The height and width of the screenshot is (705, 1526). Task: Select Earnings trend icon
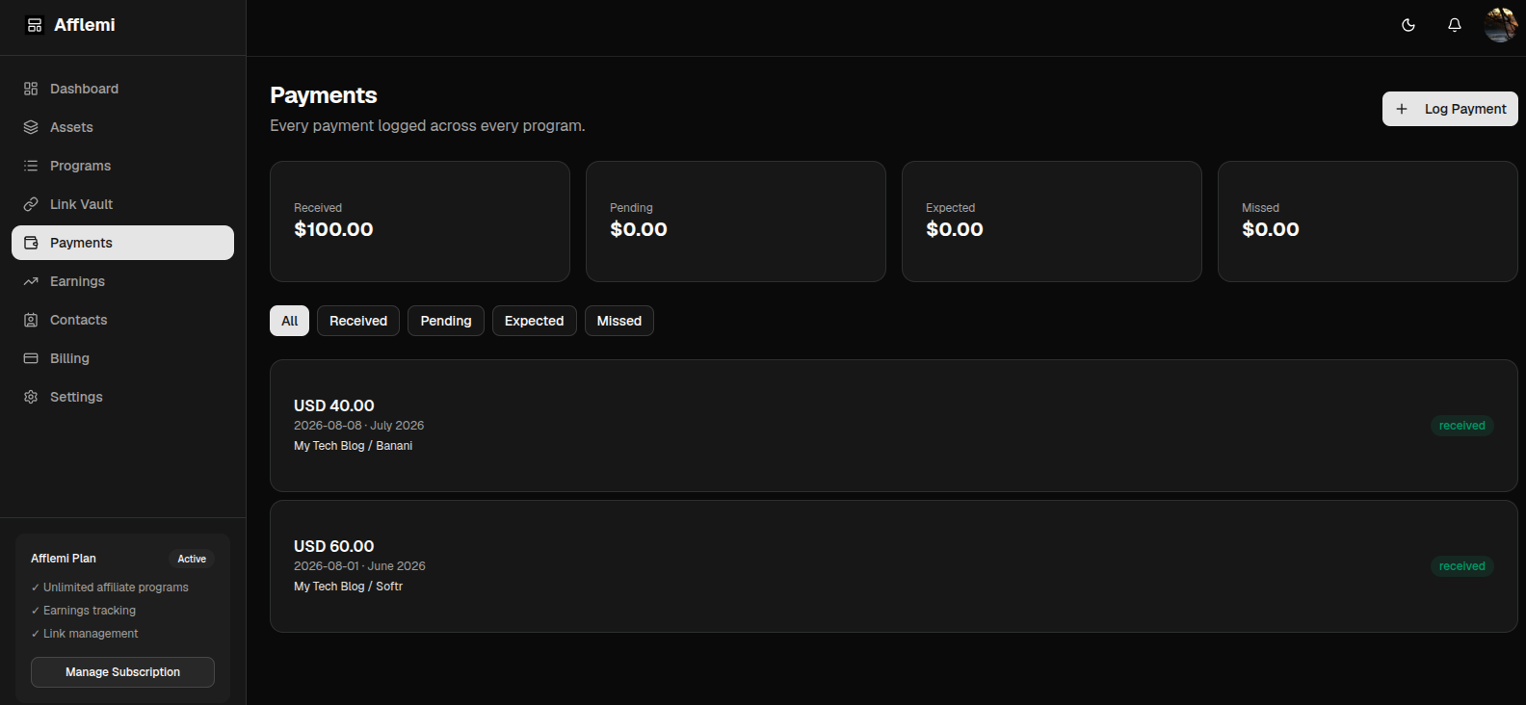tap(31, 281)
